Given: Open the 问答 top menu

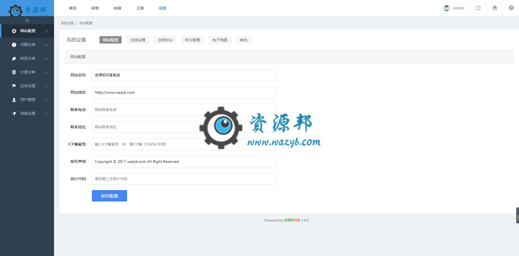Looking at the screenshot, I should pos(95,8).
